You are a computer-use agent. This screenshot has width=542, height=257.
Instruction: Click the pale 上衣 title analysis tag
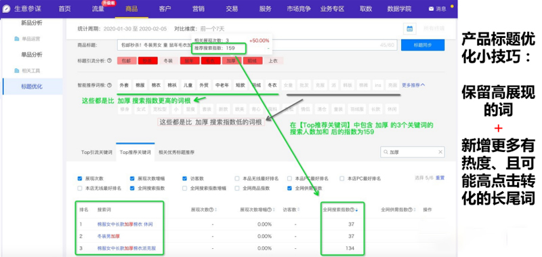(x=274, y=60)
